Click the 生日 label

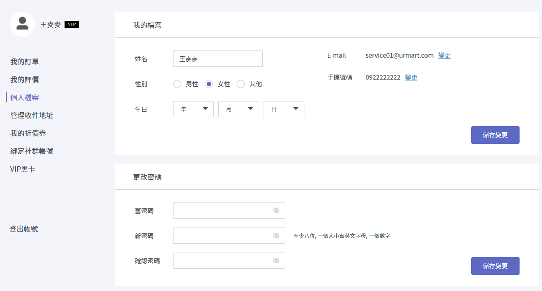coord(141,109)
